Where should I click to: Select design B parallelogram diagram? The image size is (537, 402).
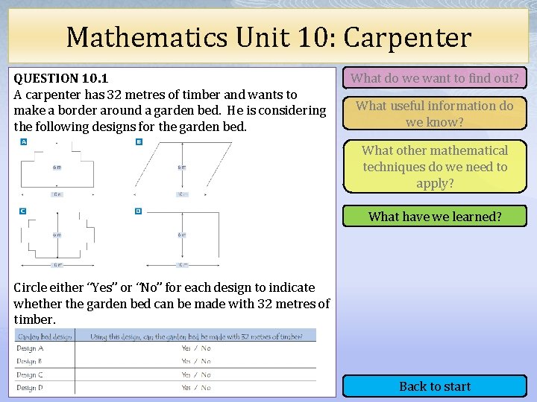click(x=183, y=169)
